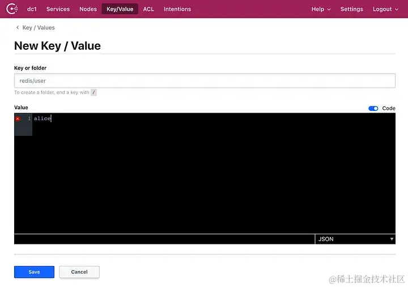Click the 'alice' text in the editor
The image size is (408, 287).
coord(42,118)
